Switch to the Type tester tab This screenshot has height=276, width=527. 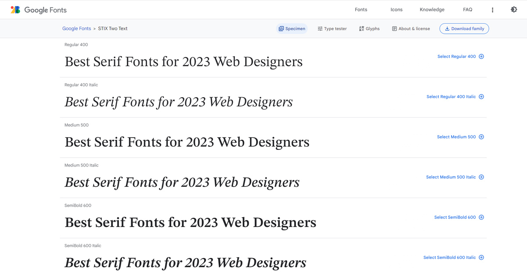pyautogui.click(x=332, y=28)
